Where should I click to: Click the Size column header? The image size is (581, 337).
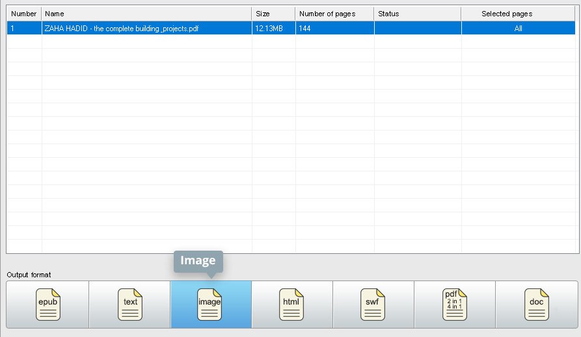(x=273, y=14)
